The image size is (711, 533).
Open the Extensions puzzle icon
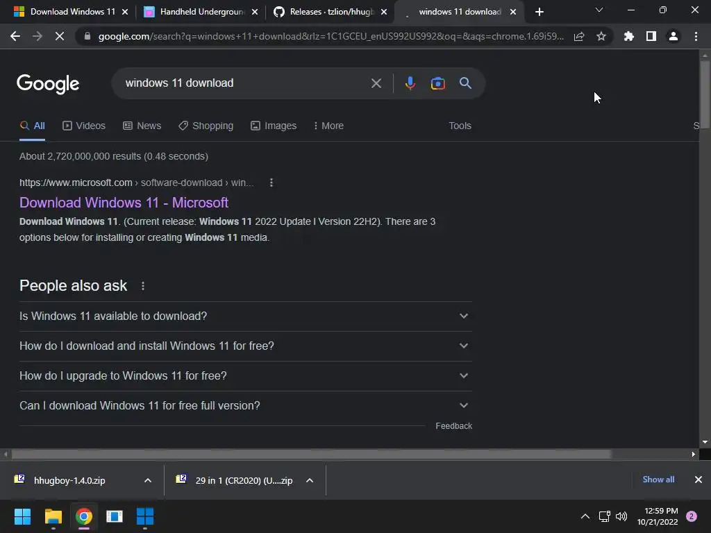point(629,36)
